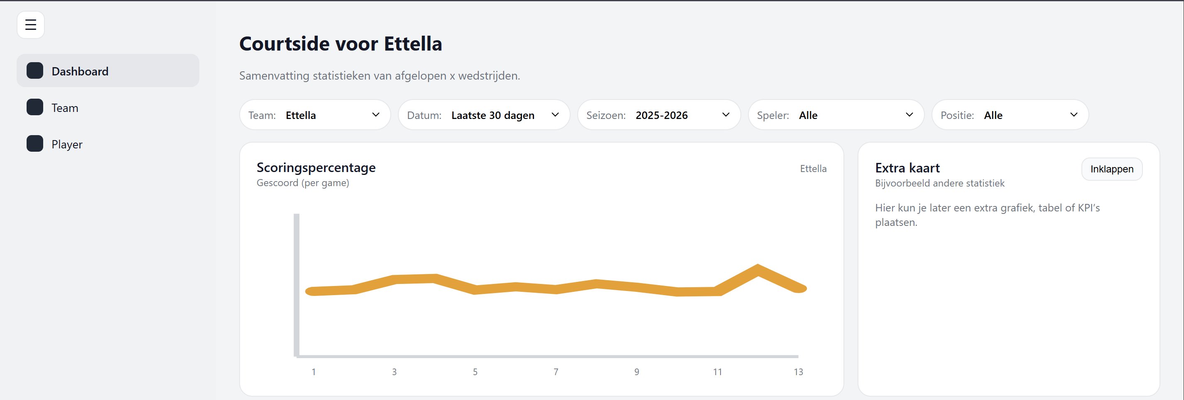Click the Ettella label on the chart card
1184x400 pixels.
[813, 168]
